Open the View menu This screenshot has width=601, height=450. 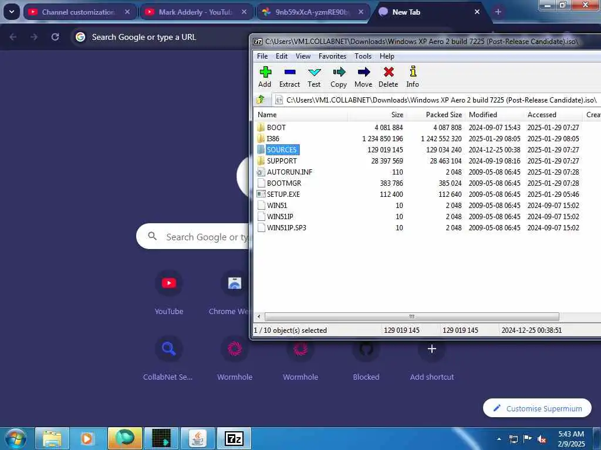pos(303,56)
